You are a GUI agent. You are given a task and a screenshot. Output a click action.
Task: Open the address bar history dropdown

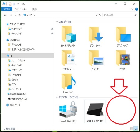pyautogui.click(x=96, y=15)
